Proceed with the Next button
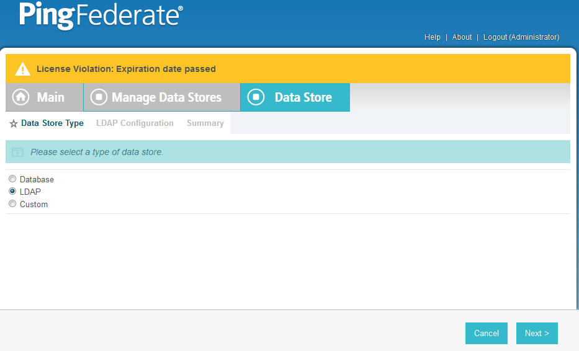 pos(537,333)
